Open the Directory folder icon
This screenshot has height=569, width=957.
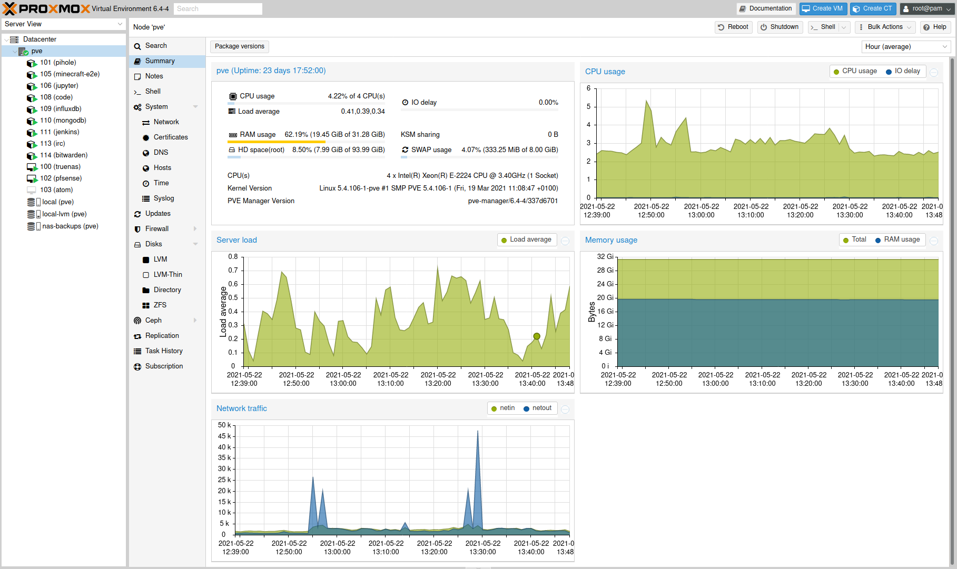click(x=146, y=291)
